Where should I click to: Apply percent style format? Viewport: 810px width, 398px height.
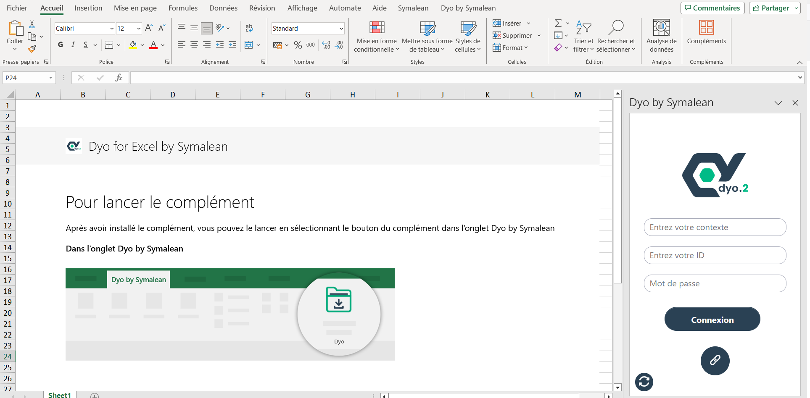[x=298, y=45]
